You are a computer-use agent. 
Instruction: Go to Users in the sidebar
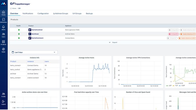point(3,35)
